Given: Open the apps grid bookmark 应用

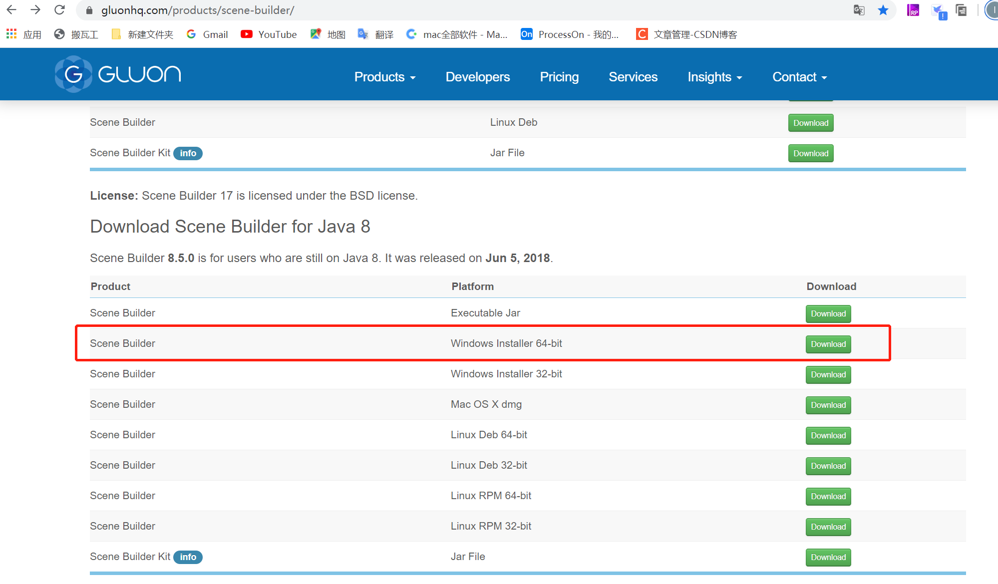Looking at the screenshot, I should point(23,34).
